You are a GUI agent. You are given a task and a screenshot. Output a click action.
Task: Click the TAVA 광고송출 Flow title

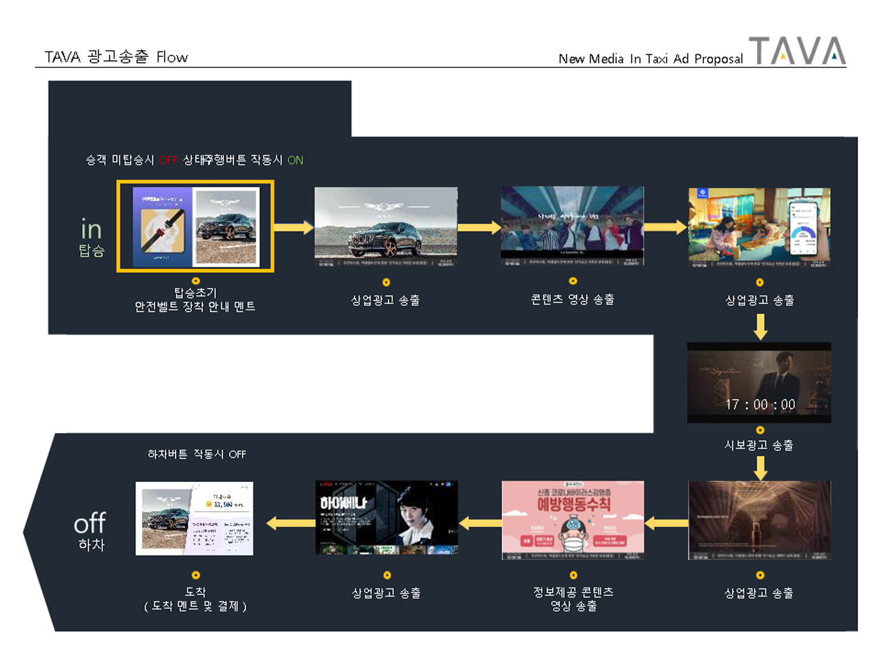116,57
